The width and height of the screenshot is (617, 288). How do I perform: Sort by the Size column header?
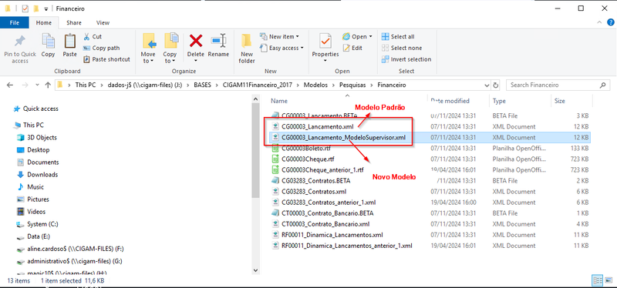(x=560, y=101)
